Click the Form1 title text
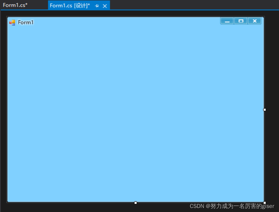The height and width of the screenshot is (212, 279). (x=26, y=22)
